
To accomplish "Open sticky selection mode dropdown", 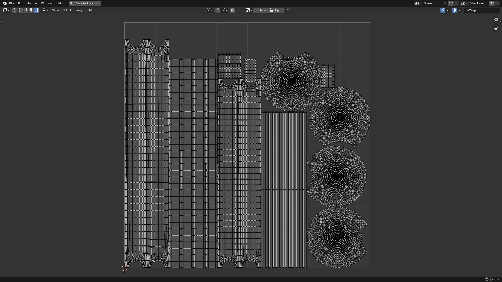I will pos(45,10).
